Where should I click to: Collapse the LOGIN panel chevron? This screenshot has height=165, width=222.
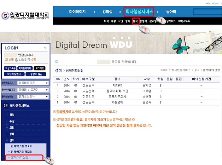[x=45, y=48]
